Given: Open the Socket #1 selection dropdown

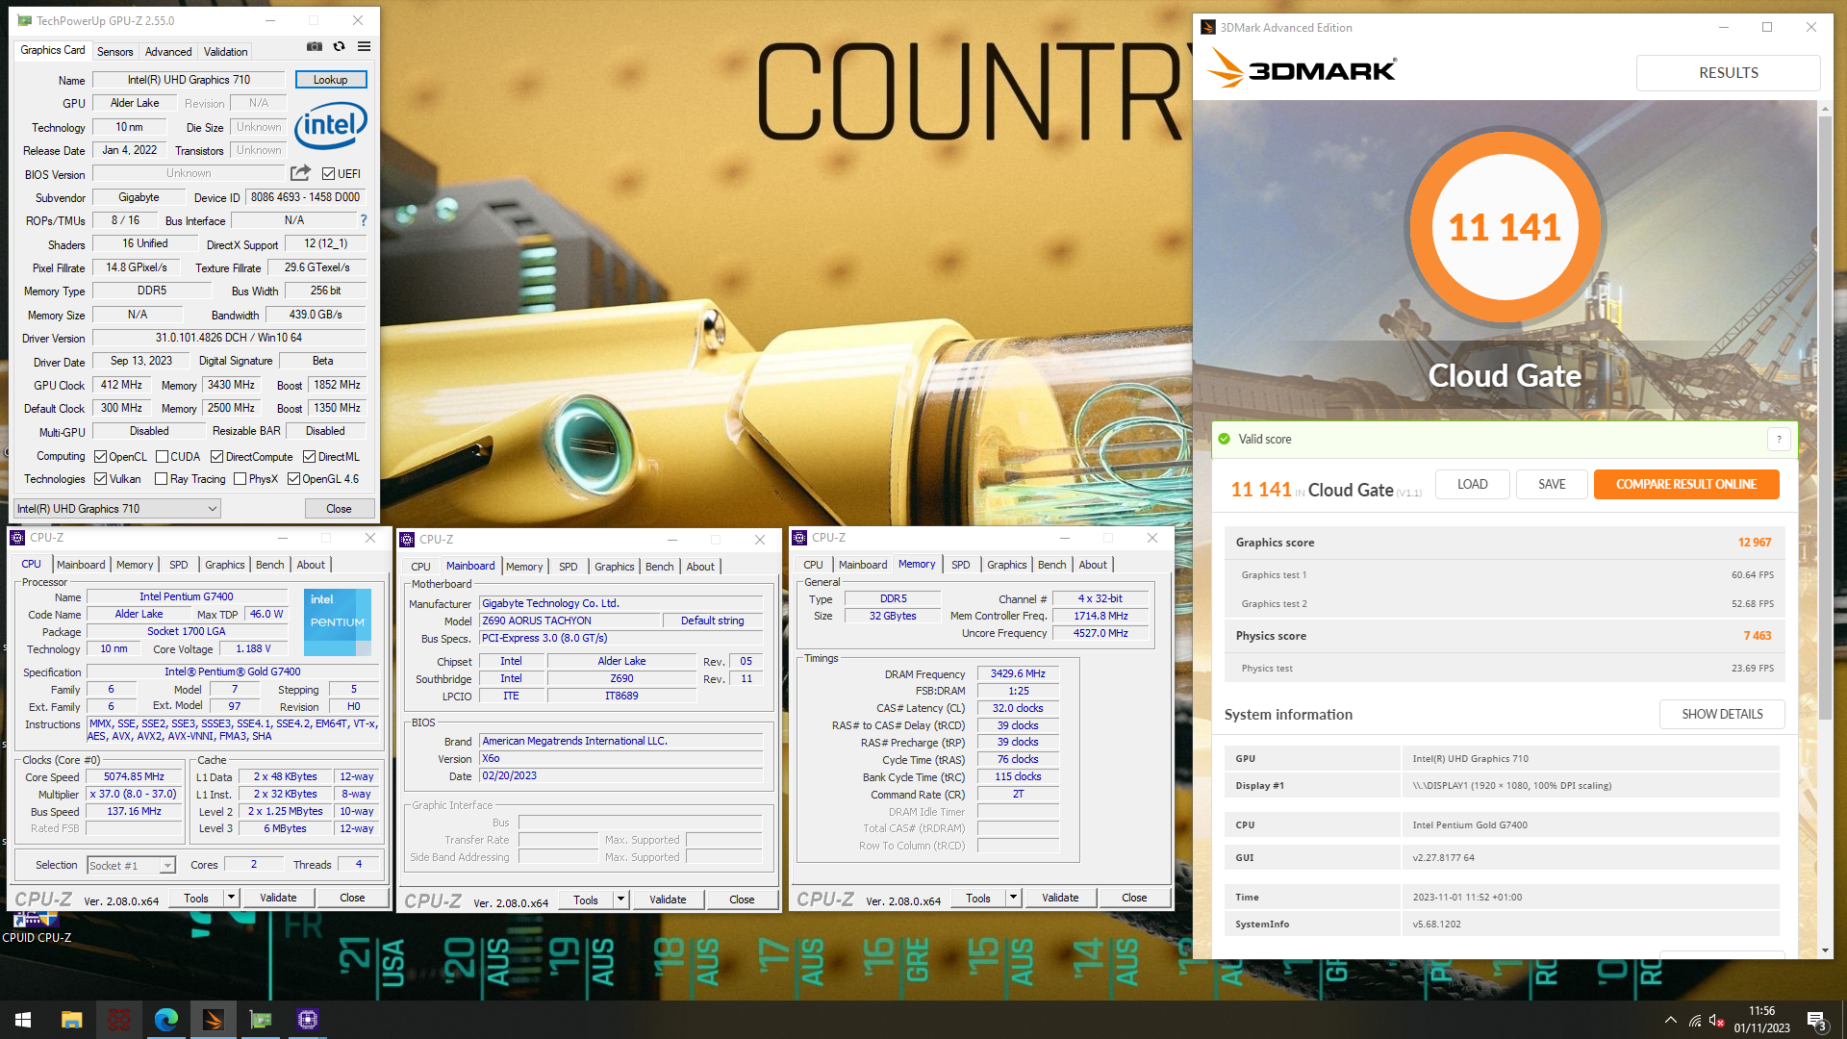Looking at the screenshot, I should [131, 865].
